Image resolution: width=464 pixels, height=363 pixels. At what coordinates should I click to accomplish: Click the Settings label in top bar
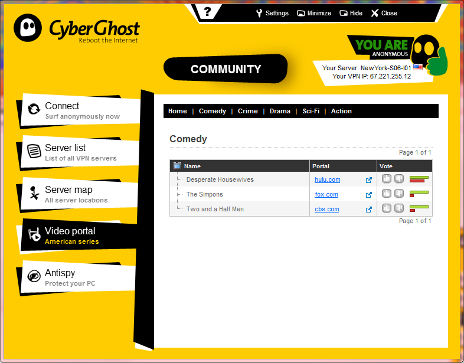(x=277, y=13)
